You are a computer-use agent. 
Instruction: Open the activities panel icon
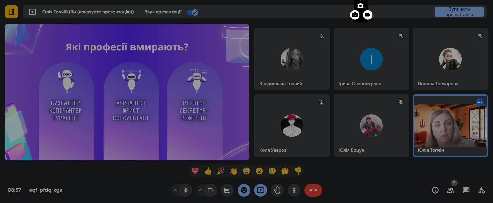click(x=481, y=190)
